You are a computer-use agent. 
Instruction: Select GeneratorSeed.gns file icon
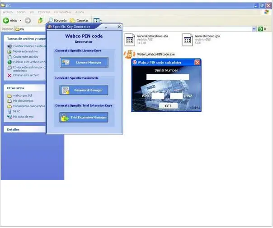(187, 40)
